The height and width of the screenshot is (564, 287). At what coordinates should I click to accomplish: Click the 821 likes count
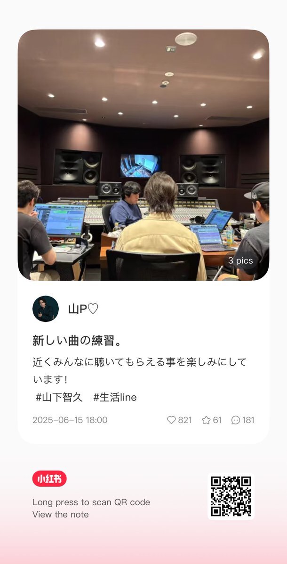pos(185,420)
